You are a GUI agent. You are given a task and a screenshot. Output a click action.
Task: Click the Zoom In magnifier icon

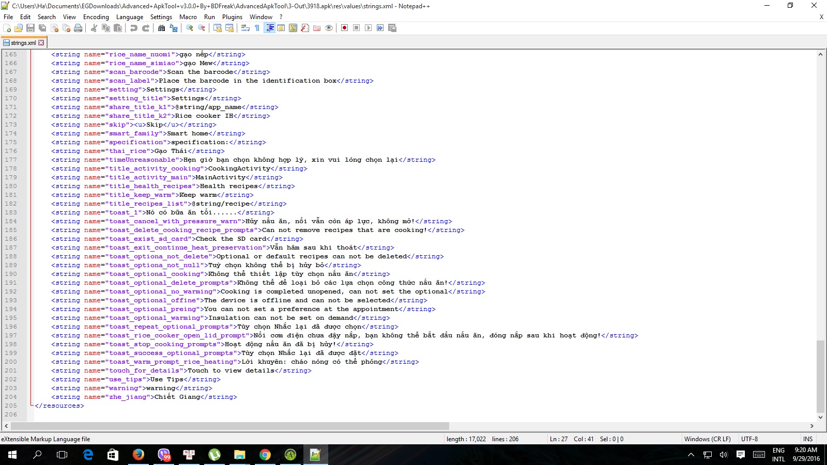(x=190, y=28)
